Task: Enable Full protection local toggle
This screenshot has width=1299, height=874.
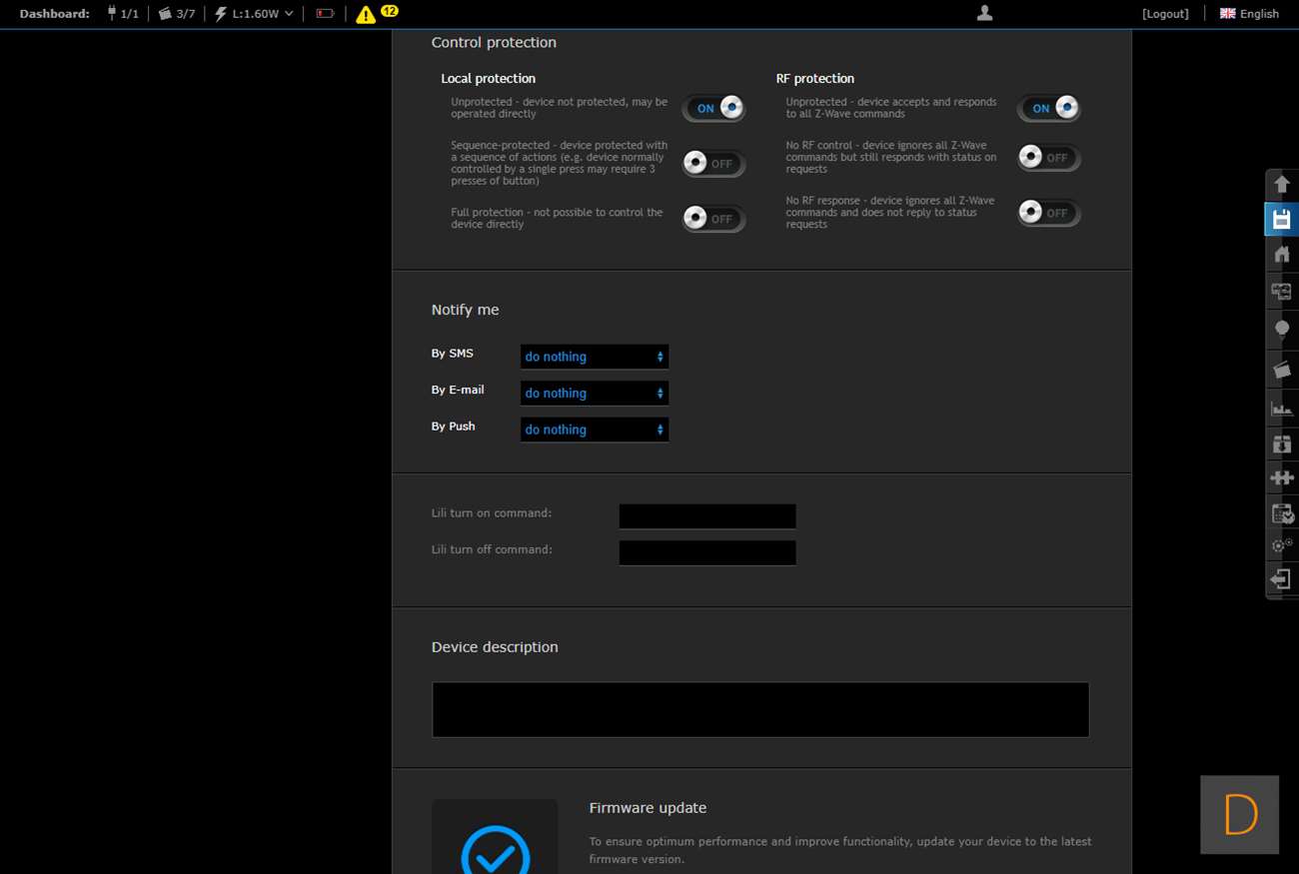Action: pos(713,218)
